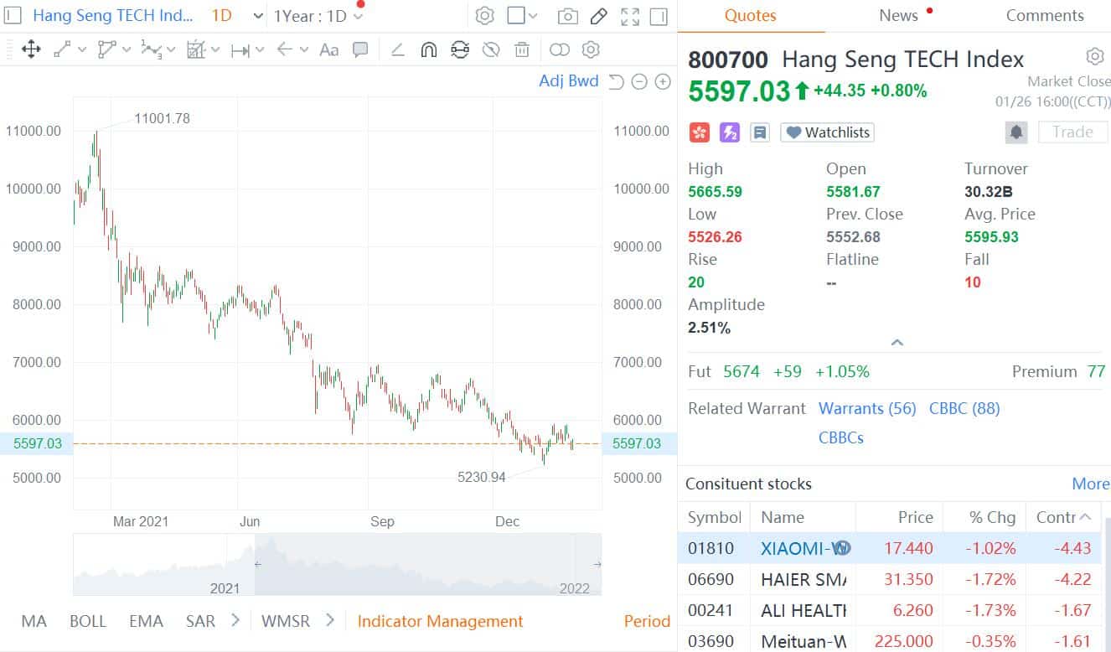This screenshot has height=652, width=1111.
Task: Switch to the Comments tab
Action: (x=1045, y=15)
